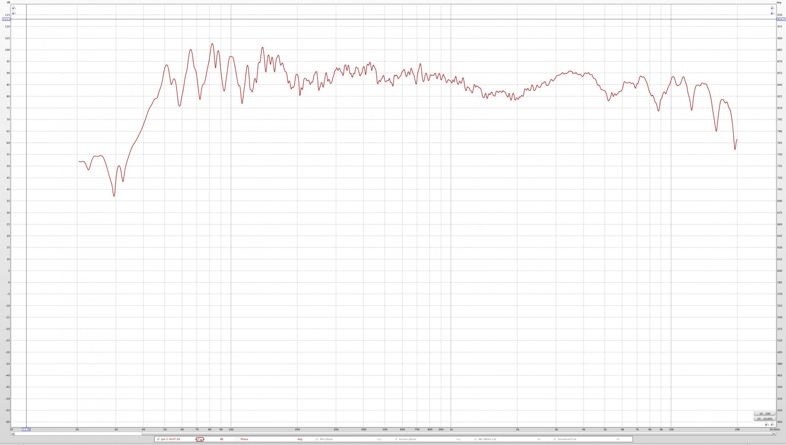This screenshot has height=445, width=786.
Task: Click the horizontal zoom out icon near 20k
Action: [766, 424]
